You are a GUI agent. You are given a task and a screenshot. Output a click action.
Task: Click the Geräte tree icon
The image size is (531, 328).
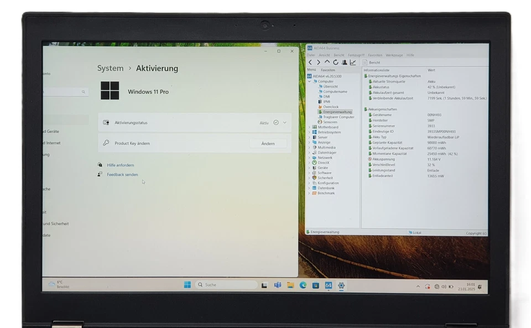(314, 168)
